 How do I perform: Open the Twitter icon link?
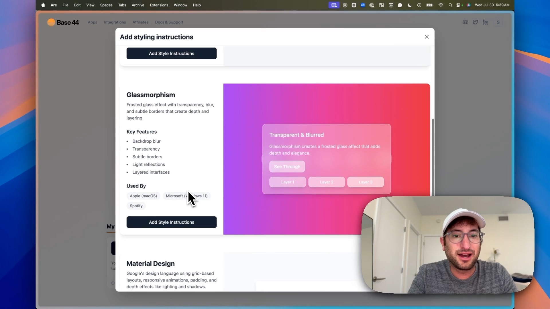[475, 22]
